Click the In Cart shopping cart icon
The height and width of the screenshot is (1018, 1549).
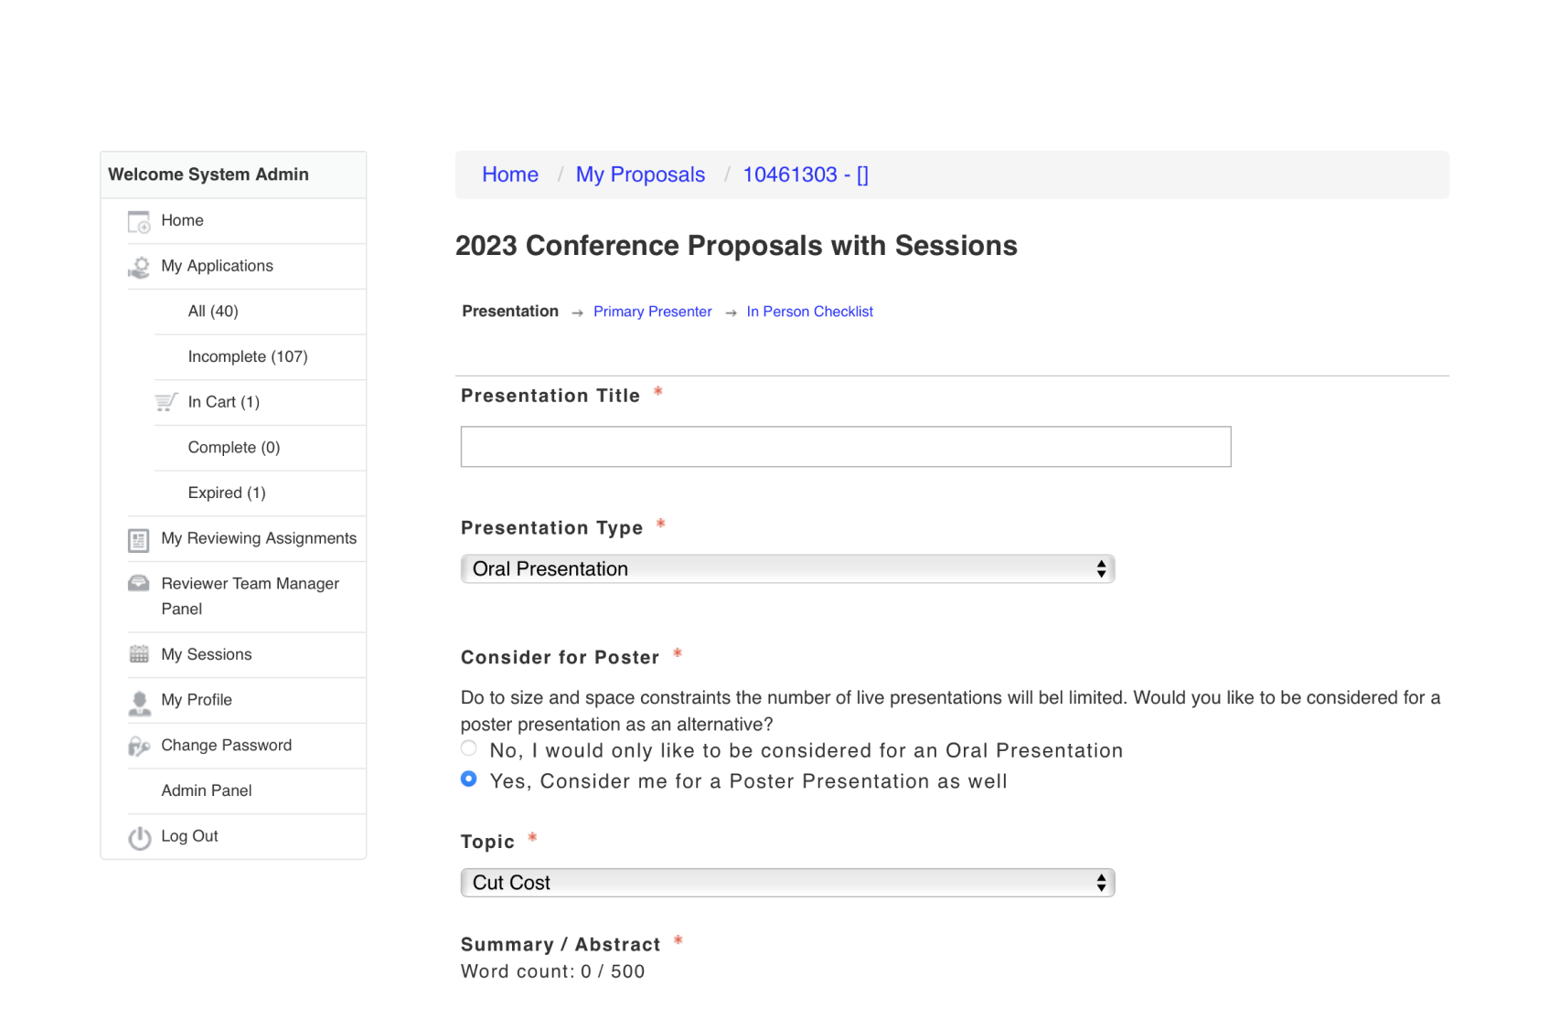click(x=166, y=402)
